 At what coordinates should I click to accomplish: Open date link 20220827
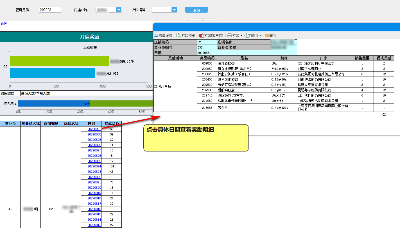94,150
